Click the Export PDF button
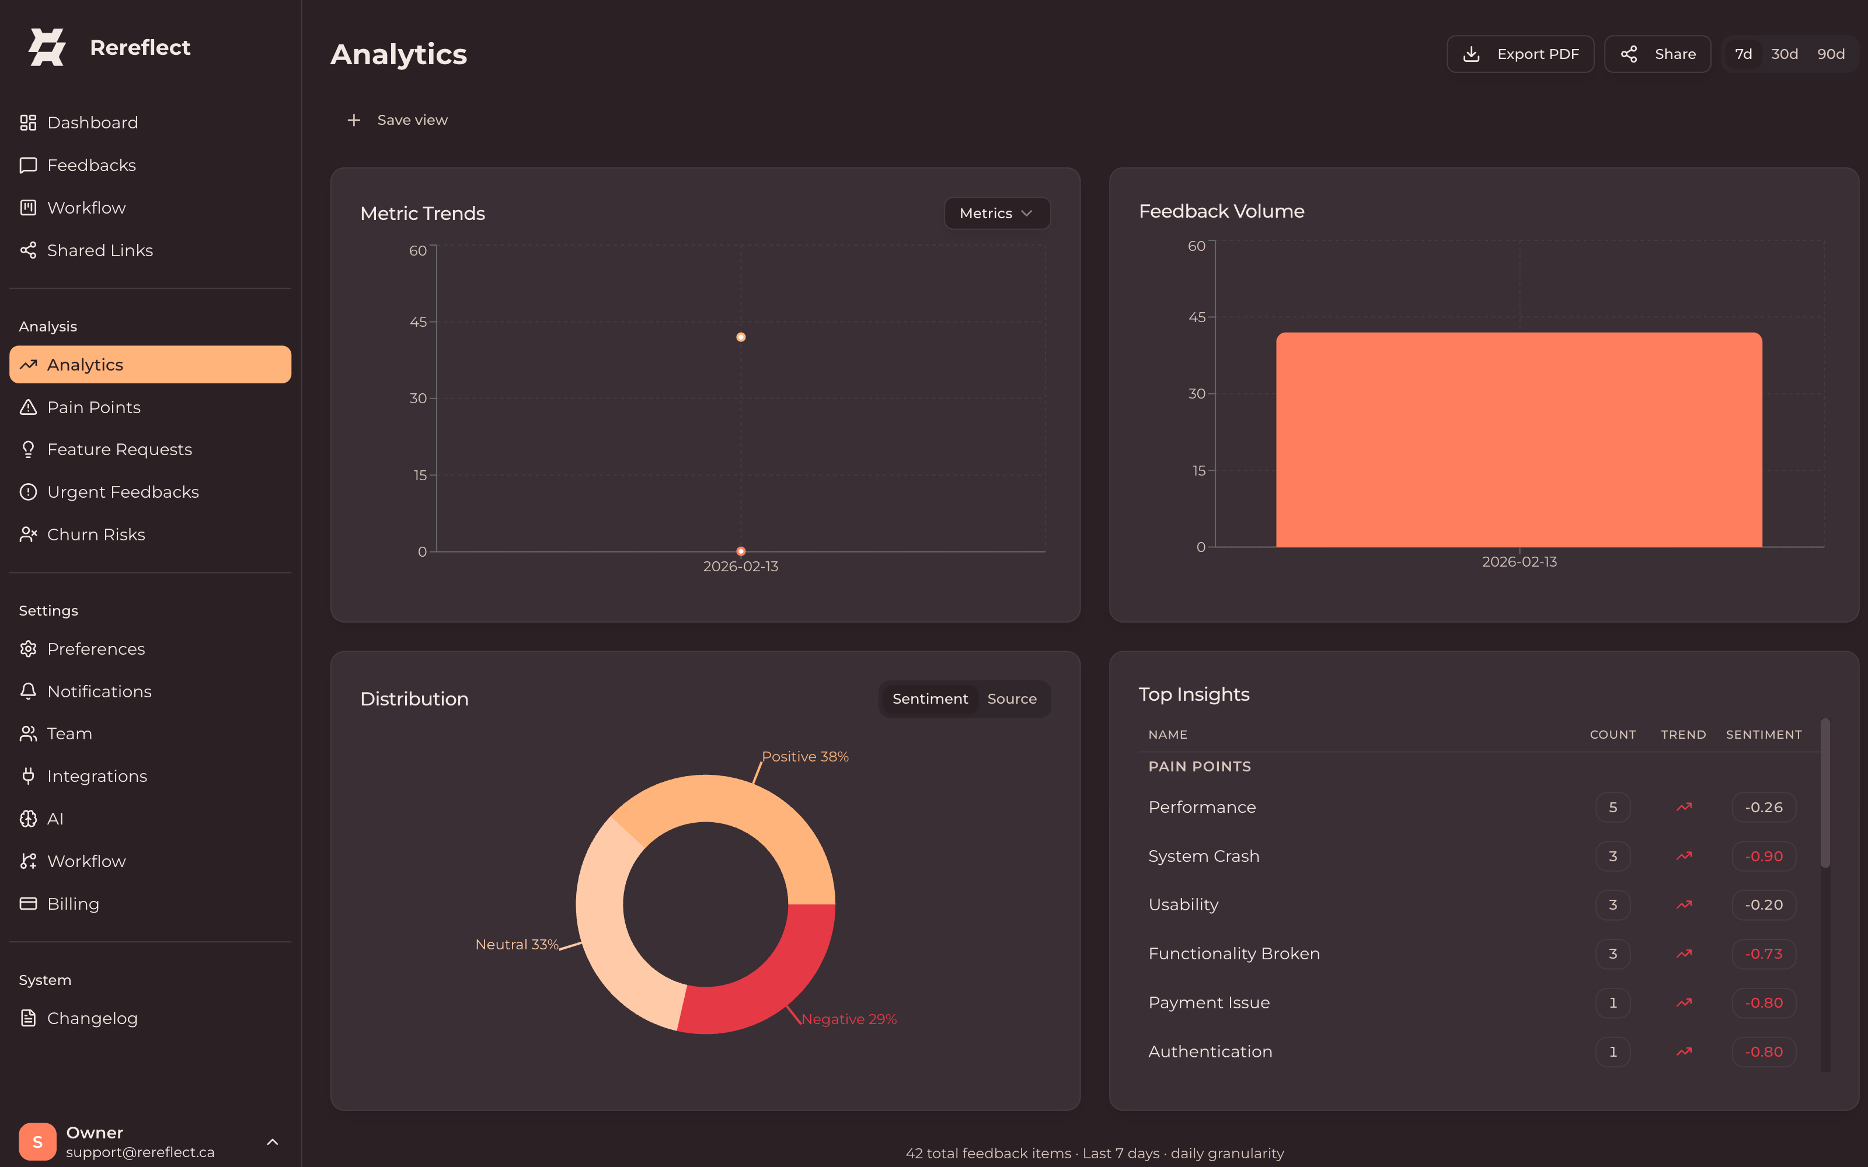This screenshot has height=1167, width=1868. (1519, 54)
